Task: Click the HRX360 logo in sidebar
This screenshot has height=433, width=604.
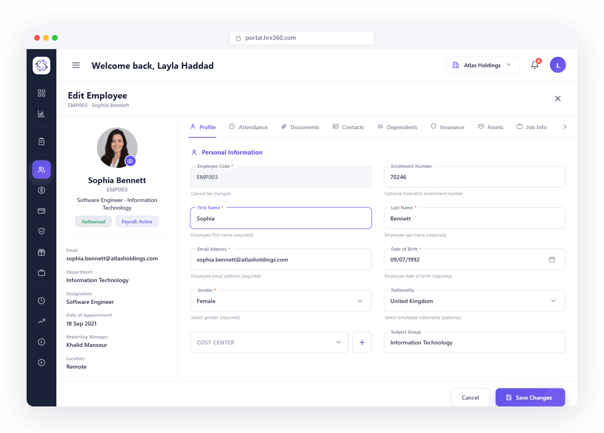Action: click(x=41, y=65)
